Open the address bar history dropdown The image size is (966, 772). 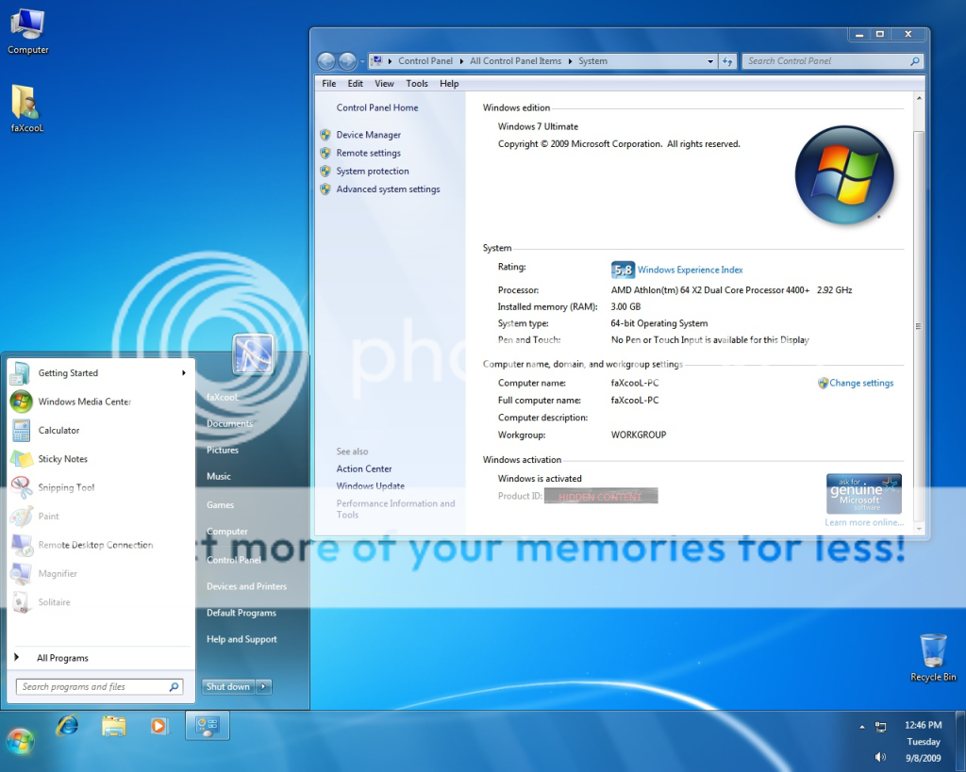point(710,61)
